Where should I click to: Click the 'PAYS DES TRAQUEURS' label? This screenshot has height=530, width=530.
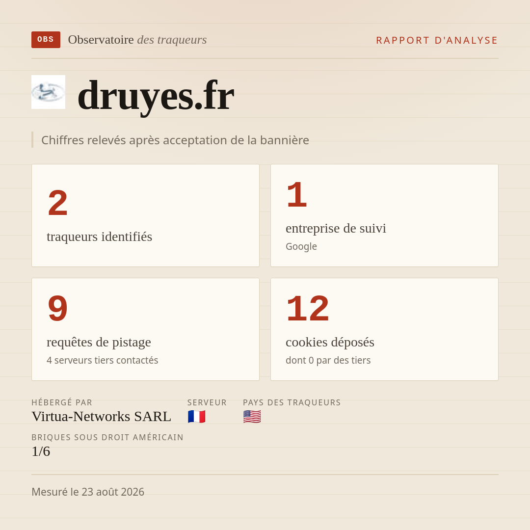[x=291, y=402]
